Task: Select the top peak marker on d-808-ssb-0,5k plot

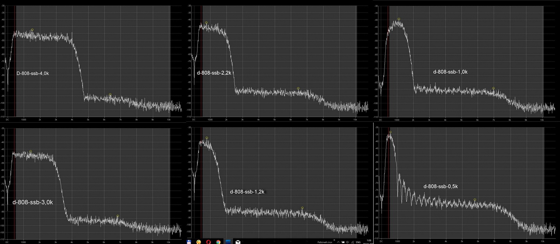Action: (x=390, y=132)
